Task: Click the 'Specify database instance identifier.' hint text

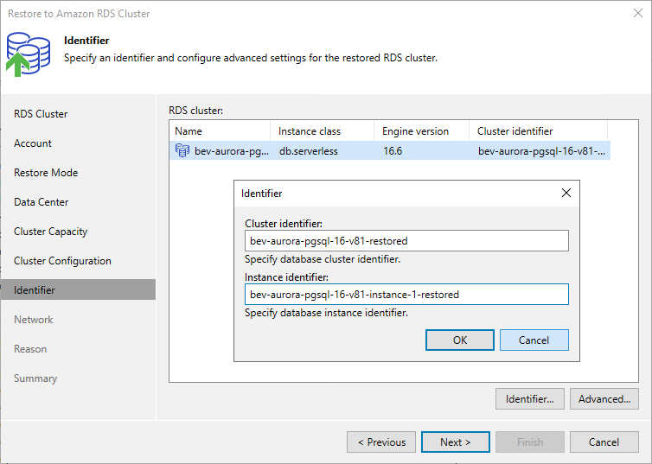Action: (326, 313)
